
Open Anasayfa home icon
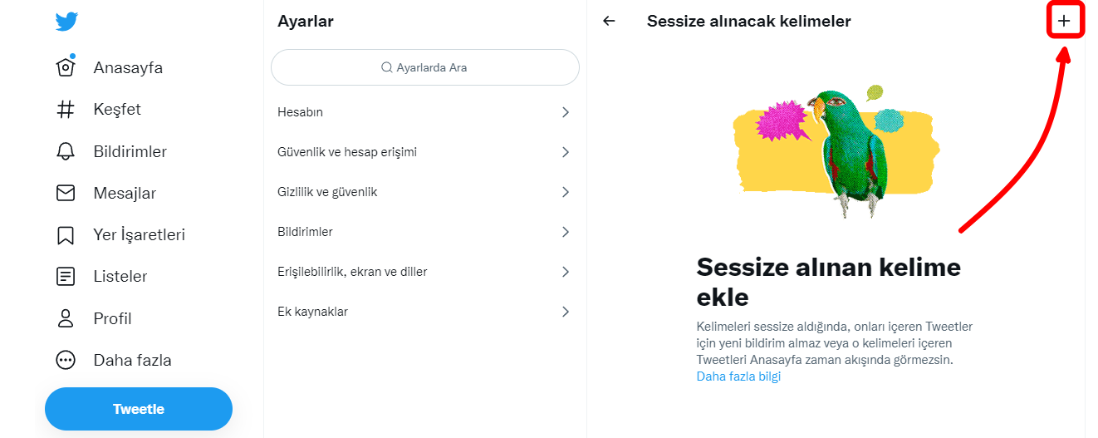coord(66,67)
